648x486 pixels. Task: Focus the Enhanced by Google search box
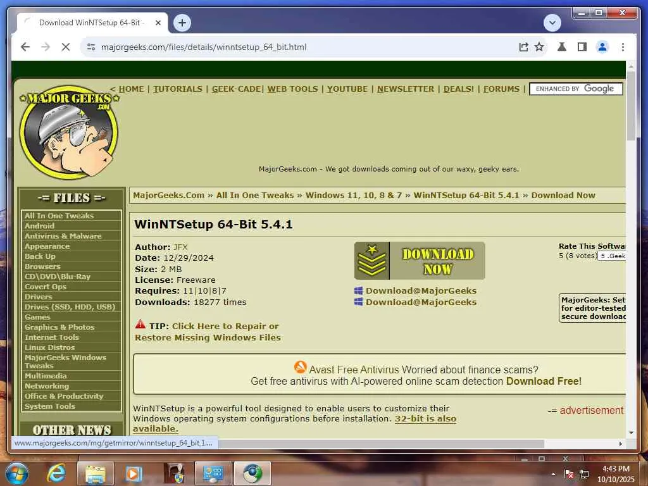point(576,89)
